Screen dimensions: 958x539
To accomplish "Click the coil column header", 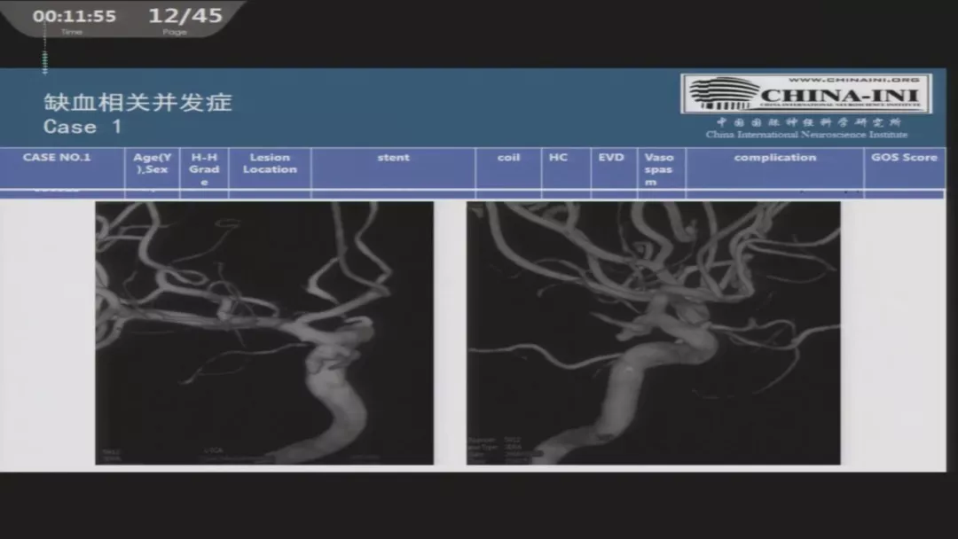I will click(508, 158).
